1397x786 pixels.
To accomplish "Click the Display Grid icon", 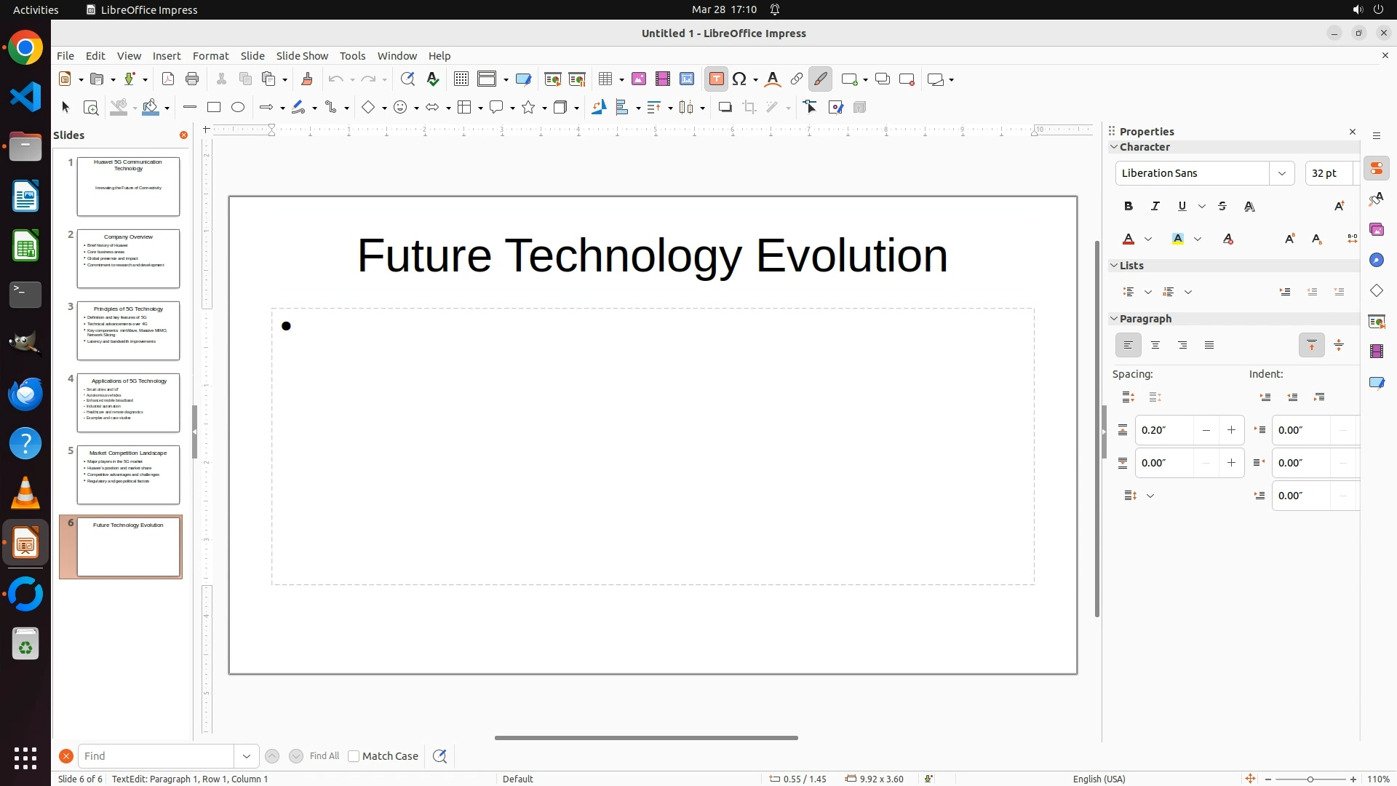I will pos(461,79).
